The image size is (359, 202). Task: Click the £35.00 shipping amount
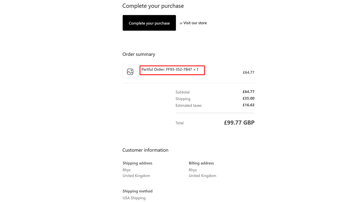coord(248,98)
